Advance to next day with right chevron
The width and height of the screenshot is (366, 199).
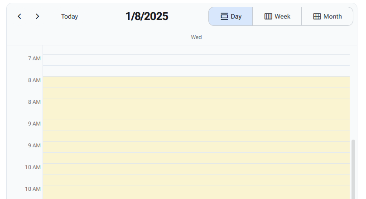click(x=37, y=16)
